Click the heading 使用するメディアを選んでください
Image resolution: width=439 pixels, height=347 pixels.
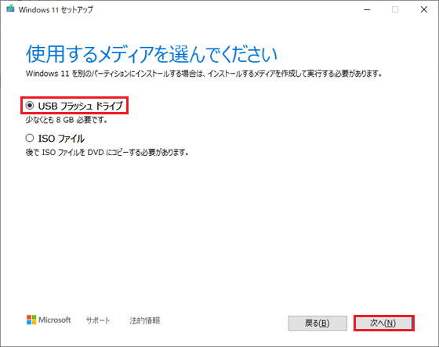pos(151,54)
